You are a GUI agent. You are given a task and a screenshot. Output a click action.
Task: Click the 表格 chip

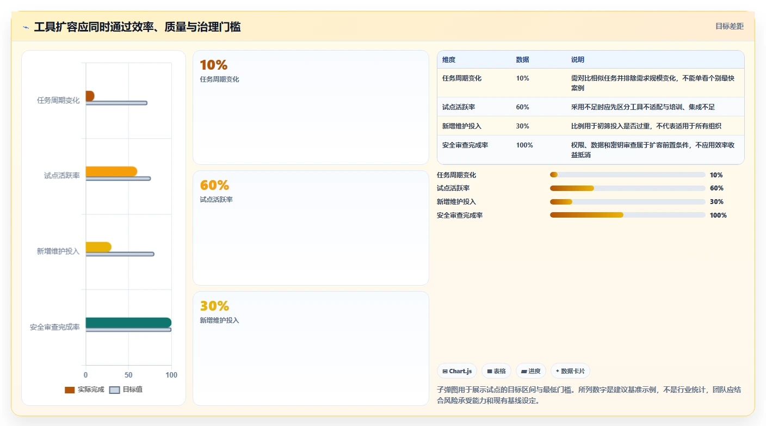496,371
